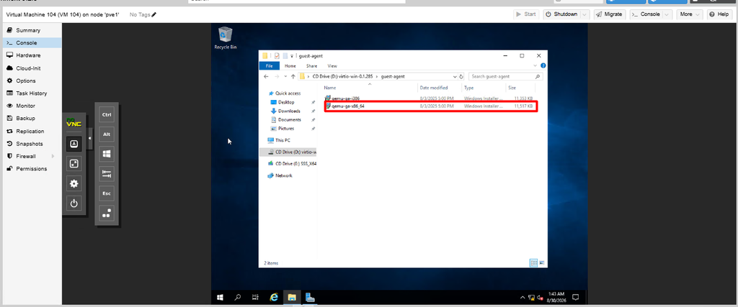Screen dimensions: 738x307
Task: Click the noVNC fullscreen icon
Action: point(74,164)
